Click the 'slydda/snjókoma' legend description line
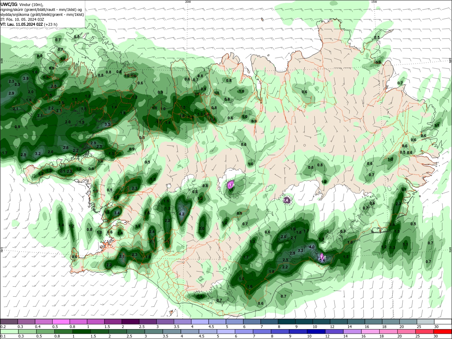Image resolution: width=452 pixels, height=339 pixels. 42,14
